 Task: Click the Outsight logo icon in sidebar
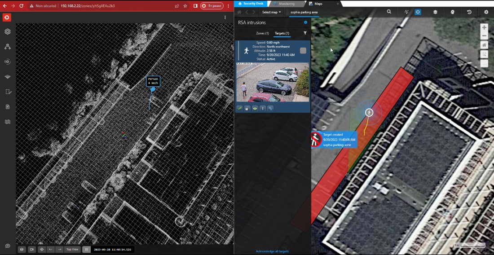pos(7,18)
